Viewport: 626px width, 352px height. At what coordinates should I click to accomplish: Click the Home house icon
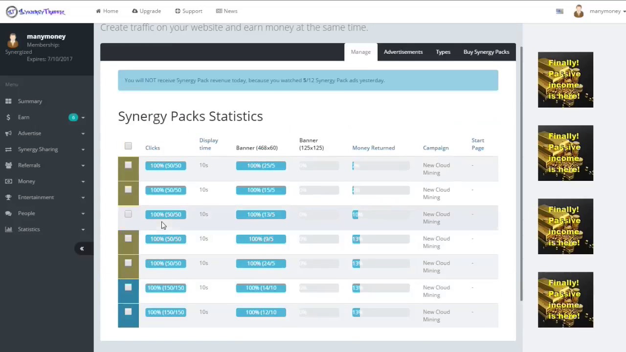[98, 11]
